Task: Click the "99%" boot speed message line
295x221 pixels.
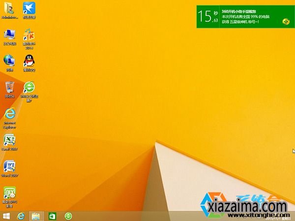Action: [245, 17]
